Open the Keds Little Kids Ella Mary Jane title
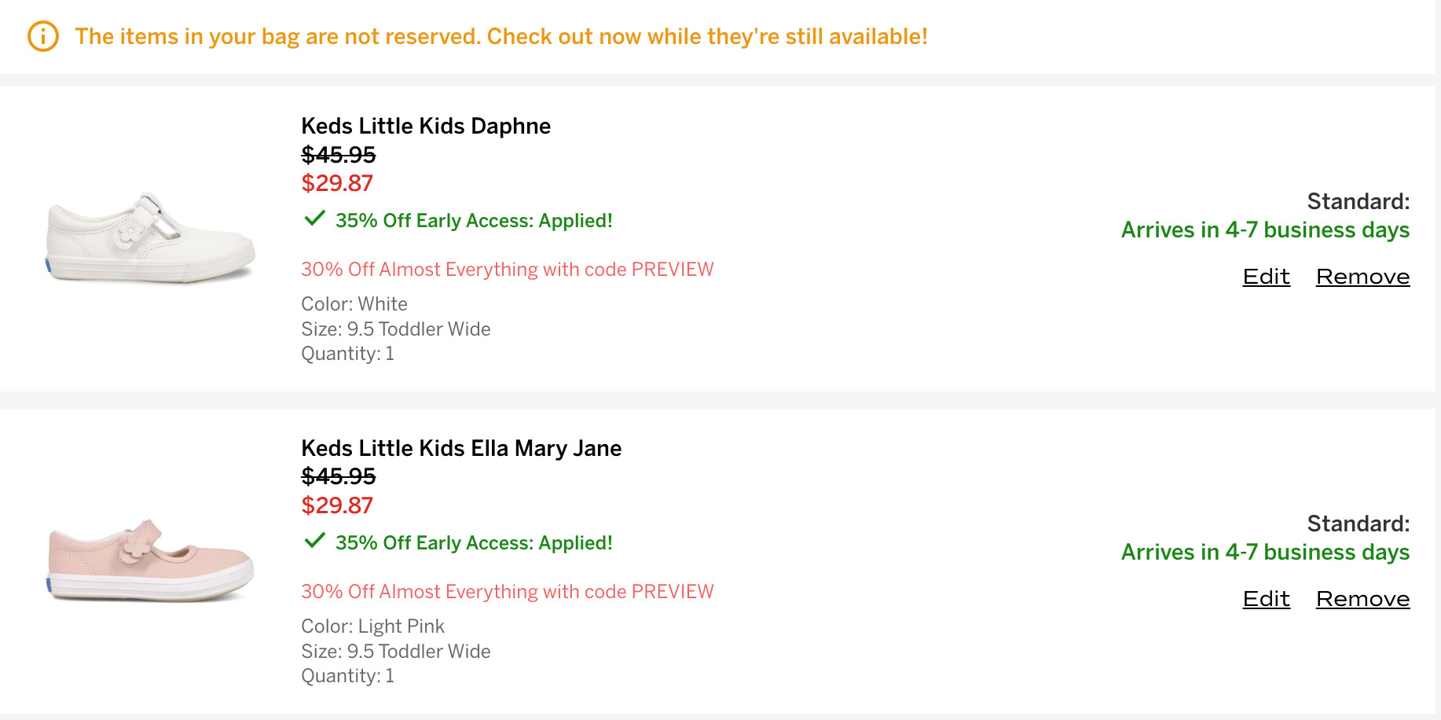 point(461,448)
